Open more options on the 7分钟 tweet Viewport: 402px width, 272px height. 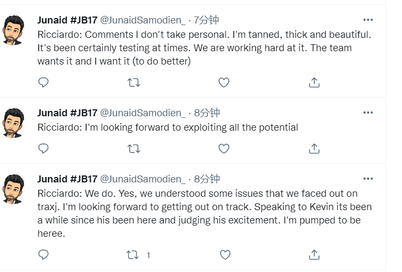coord(368,20)
